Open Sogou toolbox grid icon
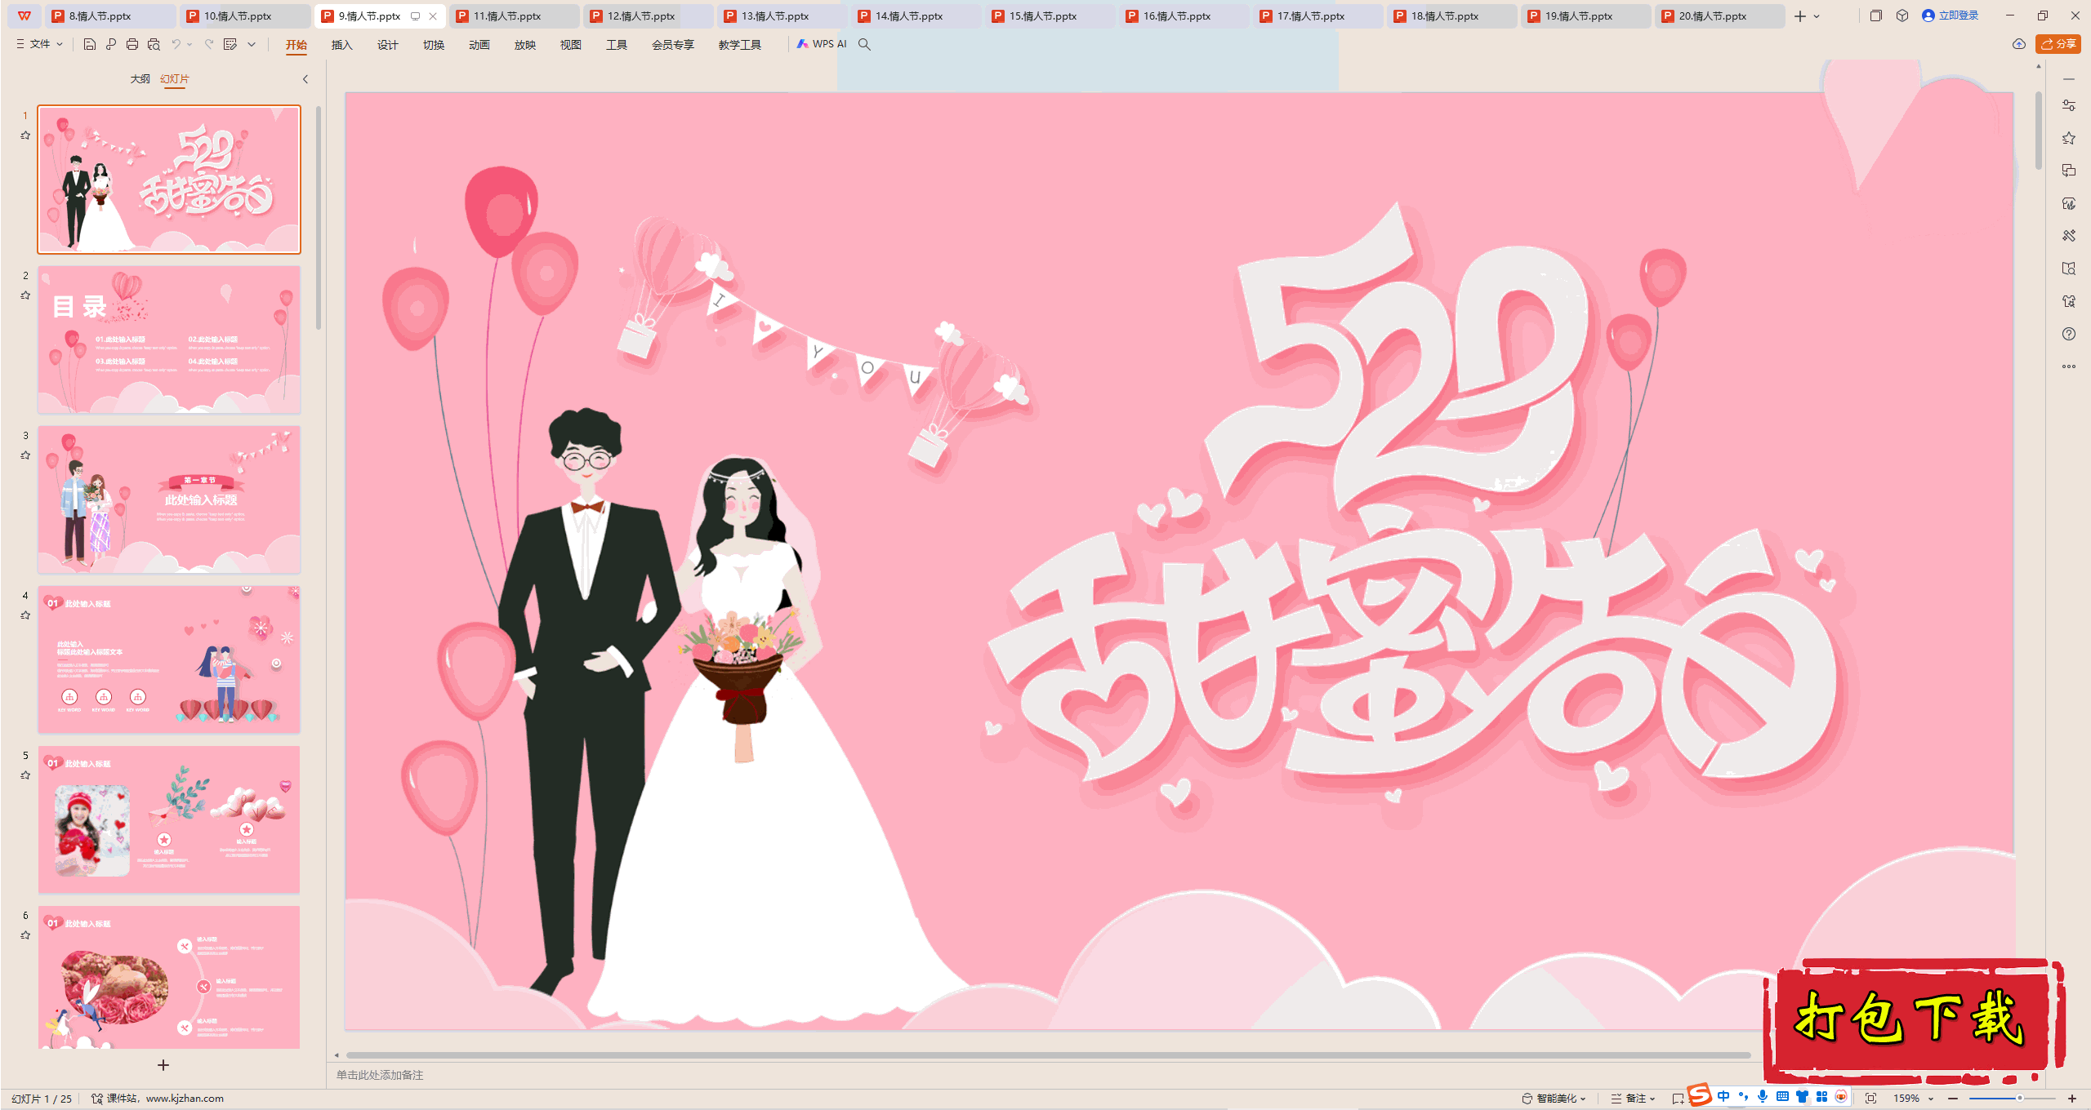 tap(1821, 1096)
